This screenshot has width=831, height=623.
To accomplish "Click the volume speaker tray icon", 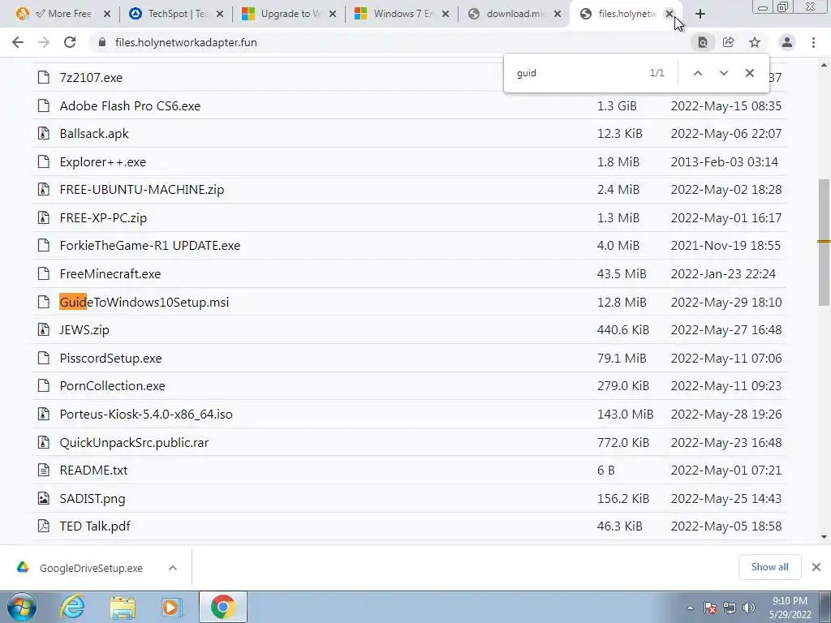I will 749,608.
